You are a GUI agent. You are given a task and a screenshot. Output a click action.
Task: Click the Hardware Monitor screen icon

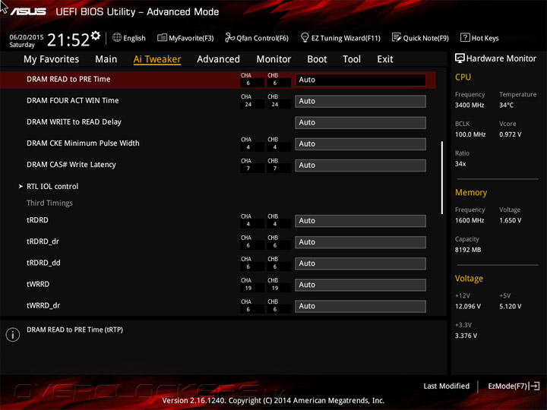(460, 58)
